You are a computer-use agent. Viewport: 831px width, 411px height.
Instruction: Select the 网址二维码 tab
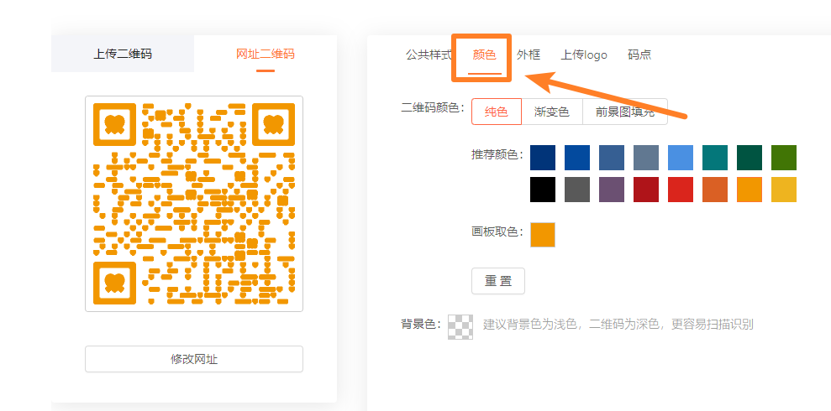pyautogui.click(x=265, y=54)
